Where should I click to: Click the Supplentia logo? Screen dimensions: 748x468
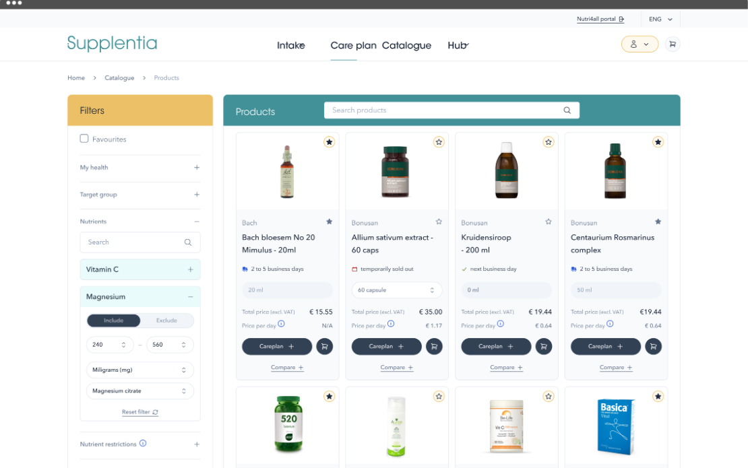click(112, 43)
